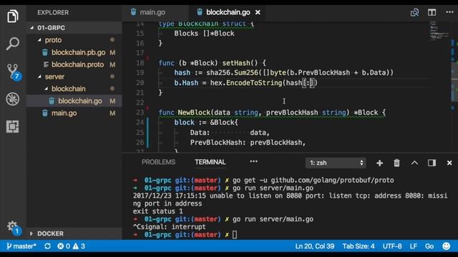Select the TERMINAL panel tab
This screenshot has height=257, width=458.
210,162
